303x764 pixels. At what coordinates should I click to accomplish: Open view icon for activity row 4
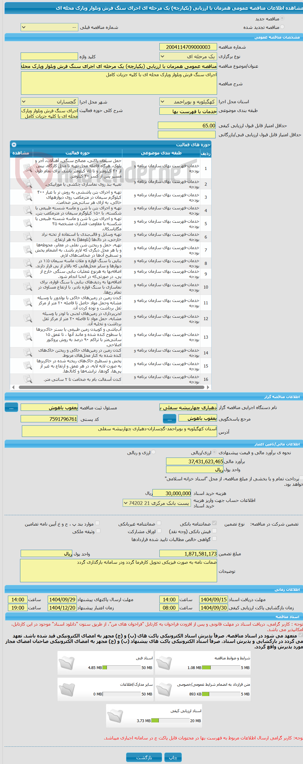pyautogui.click(x=28, y=210)
